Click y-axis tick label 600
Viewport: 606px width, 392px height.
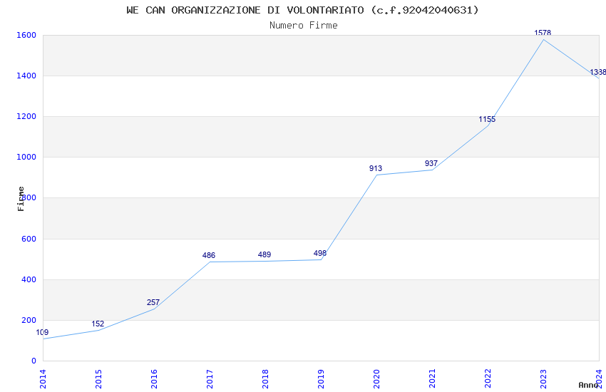29,239
